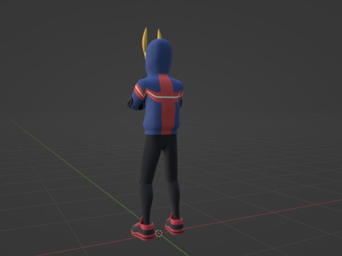Select the character's left red sneaker
Image resolution: width=342 pixels, height=256 pixels.
(143, 229)
